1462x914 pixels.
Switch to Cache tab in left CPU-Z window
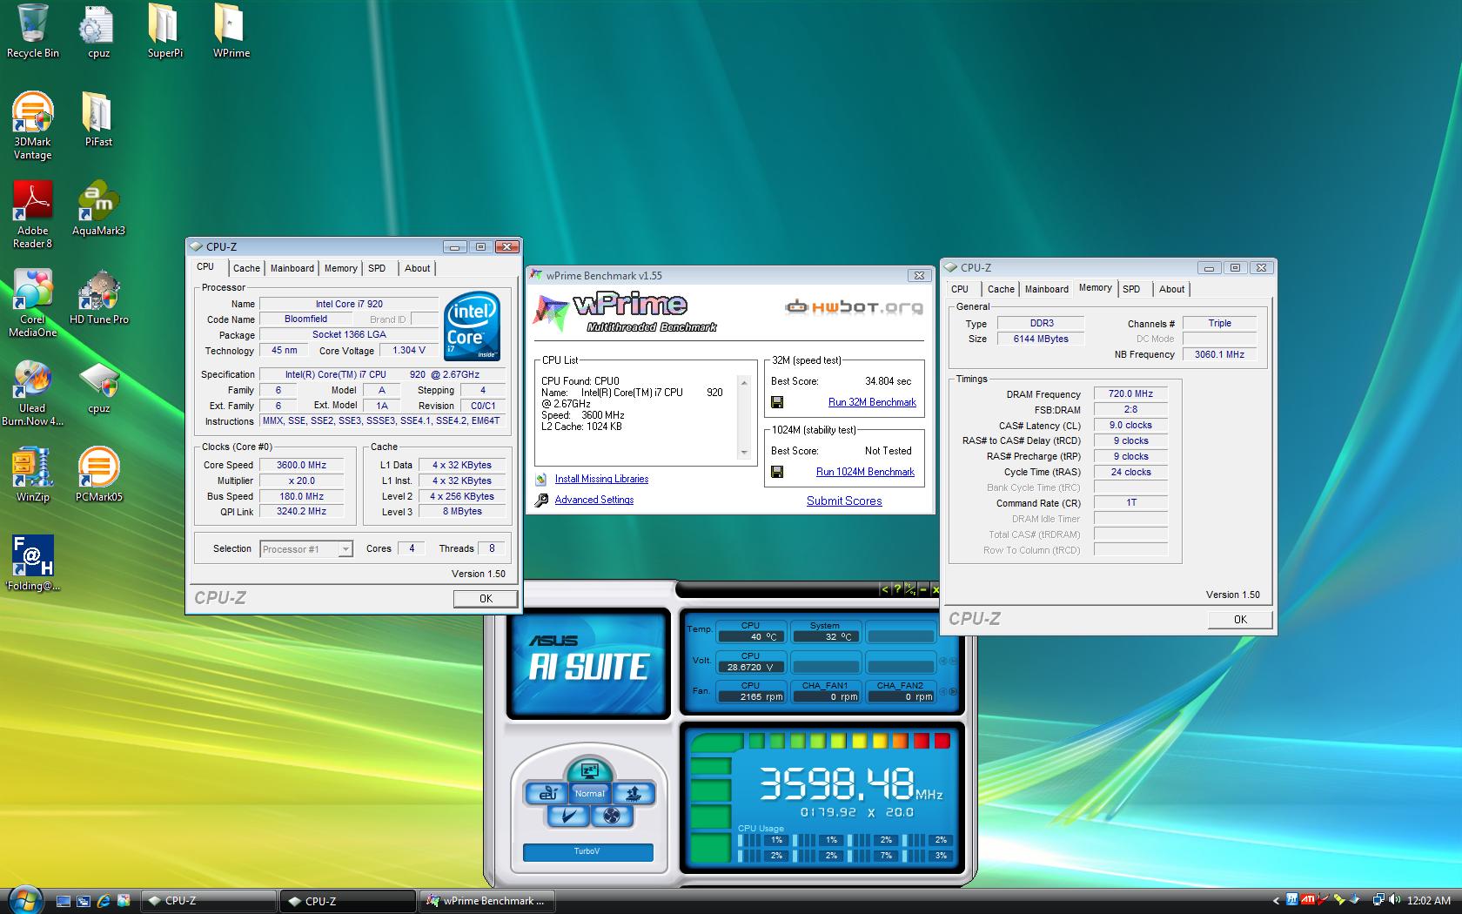tap(246, 268)
